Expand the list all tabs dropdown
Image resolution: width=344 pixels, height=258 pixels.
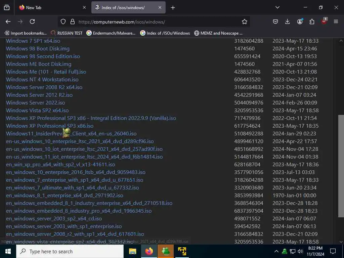277,7
